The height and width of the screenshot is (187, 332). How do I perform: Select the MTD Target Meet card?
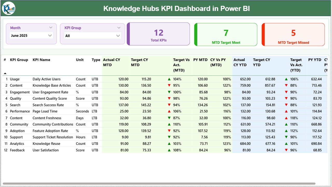tap(226, 35)
